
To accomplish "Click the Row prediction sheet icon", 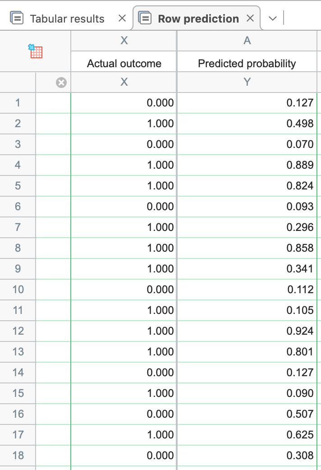I will coord(145,18).
